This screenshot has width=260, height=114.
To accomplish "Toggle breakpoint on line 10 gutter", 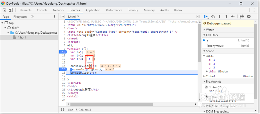I will 63,52.
